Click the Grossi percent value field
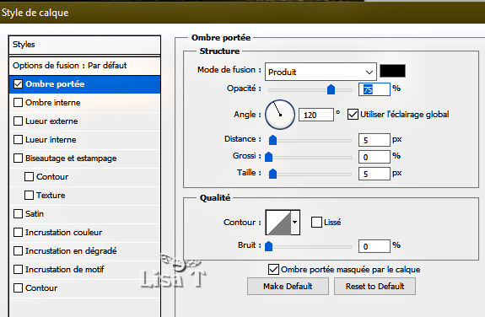The image size is (485, 317). (375, 157)
